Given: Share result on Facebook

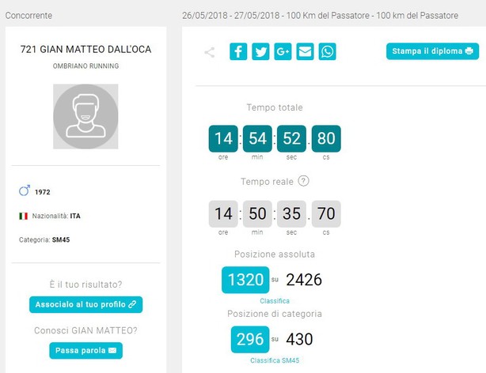Looking at the screenshot, I should pos(238,51).
